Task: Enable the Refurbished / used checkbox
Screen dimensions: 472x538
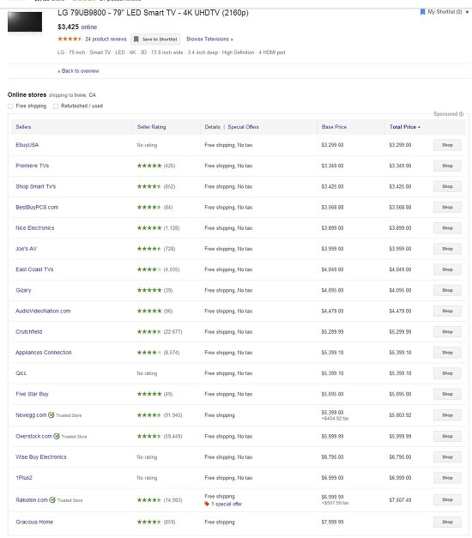Action: click(x=56, y=106)
